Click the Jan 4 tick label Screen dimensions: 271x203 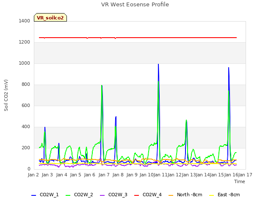[61, 175]
